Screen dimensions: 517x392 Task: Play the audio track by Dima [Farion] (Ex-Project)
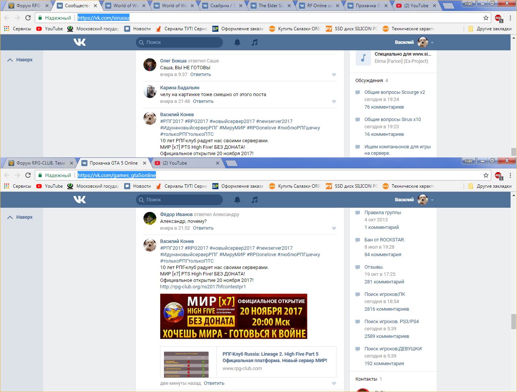tap(363, 58)
